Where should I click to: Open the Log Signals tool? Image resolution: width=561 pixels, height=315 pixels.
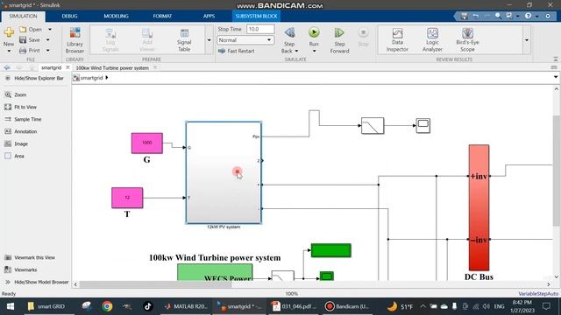click(110, 40)
